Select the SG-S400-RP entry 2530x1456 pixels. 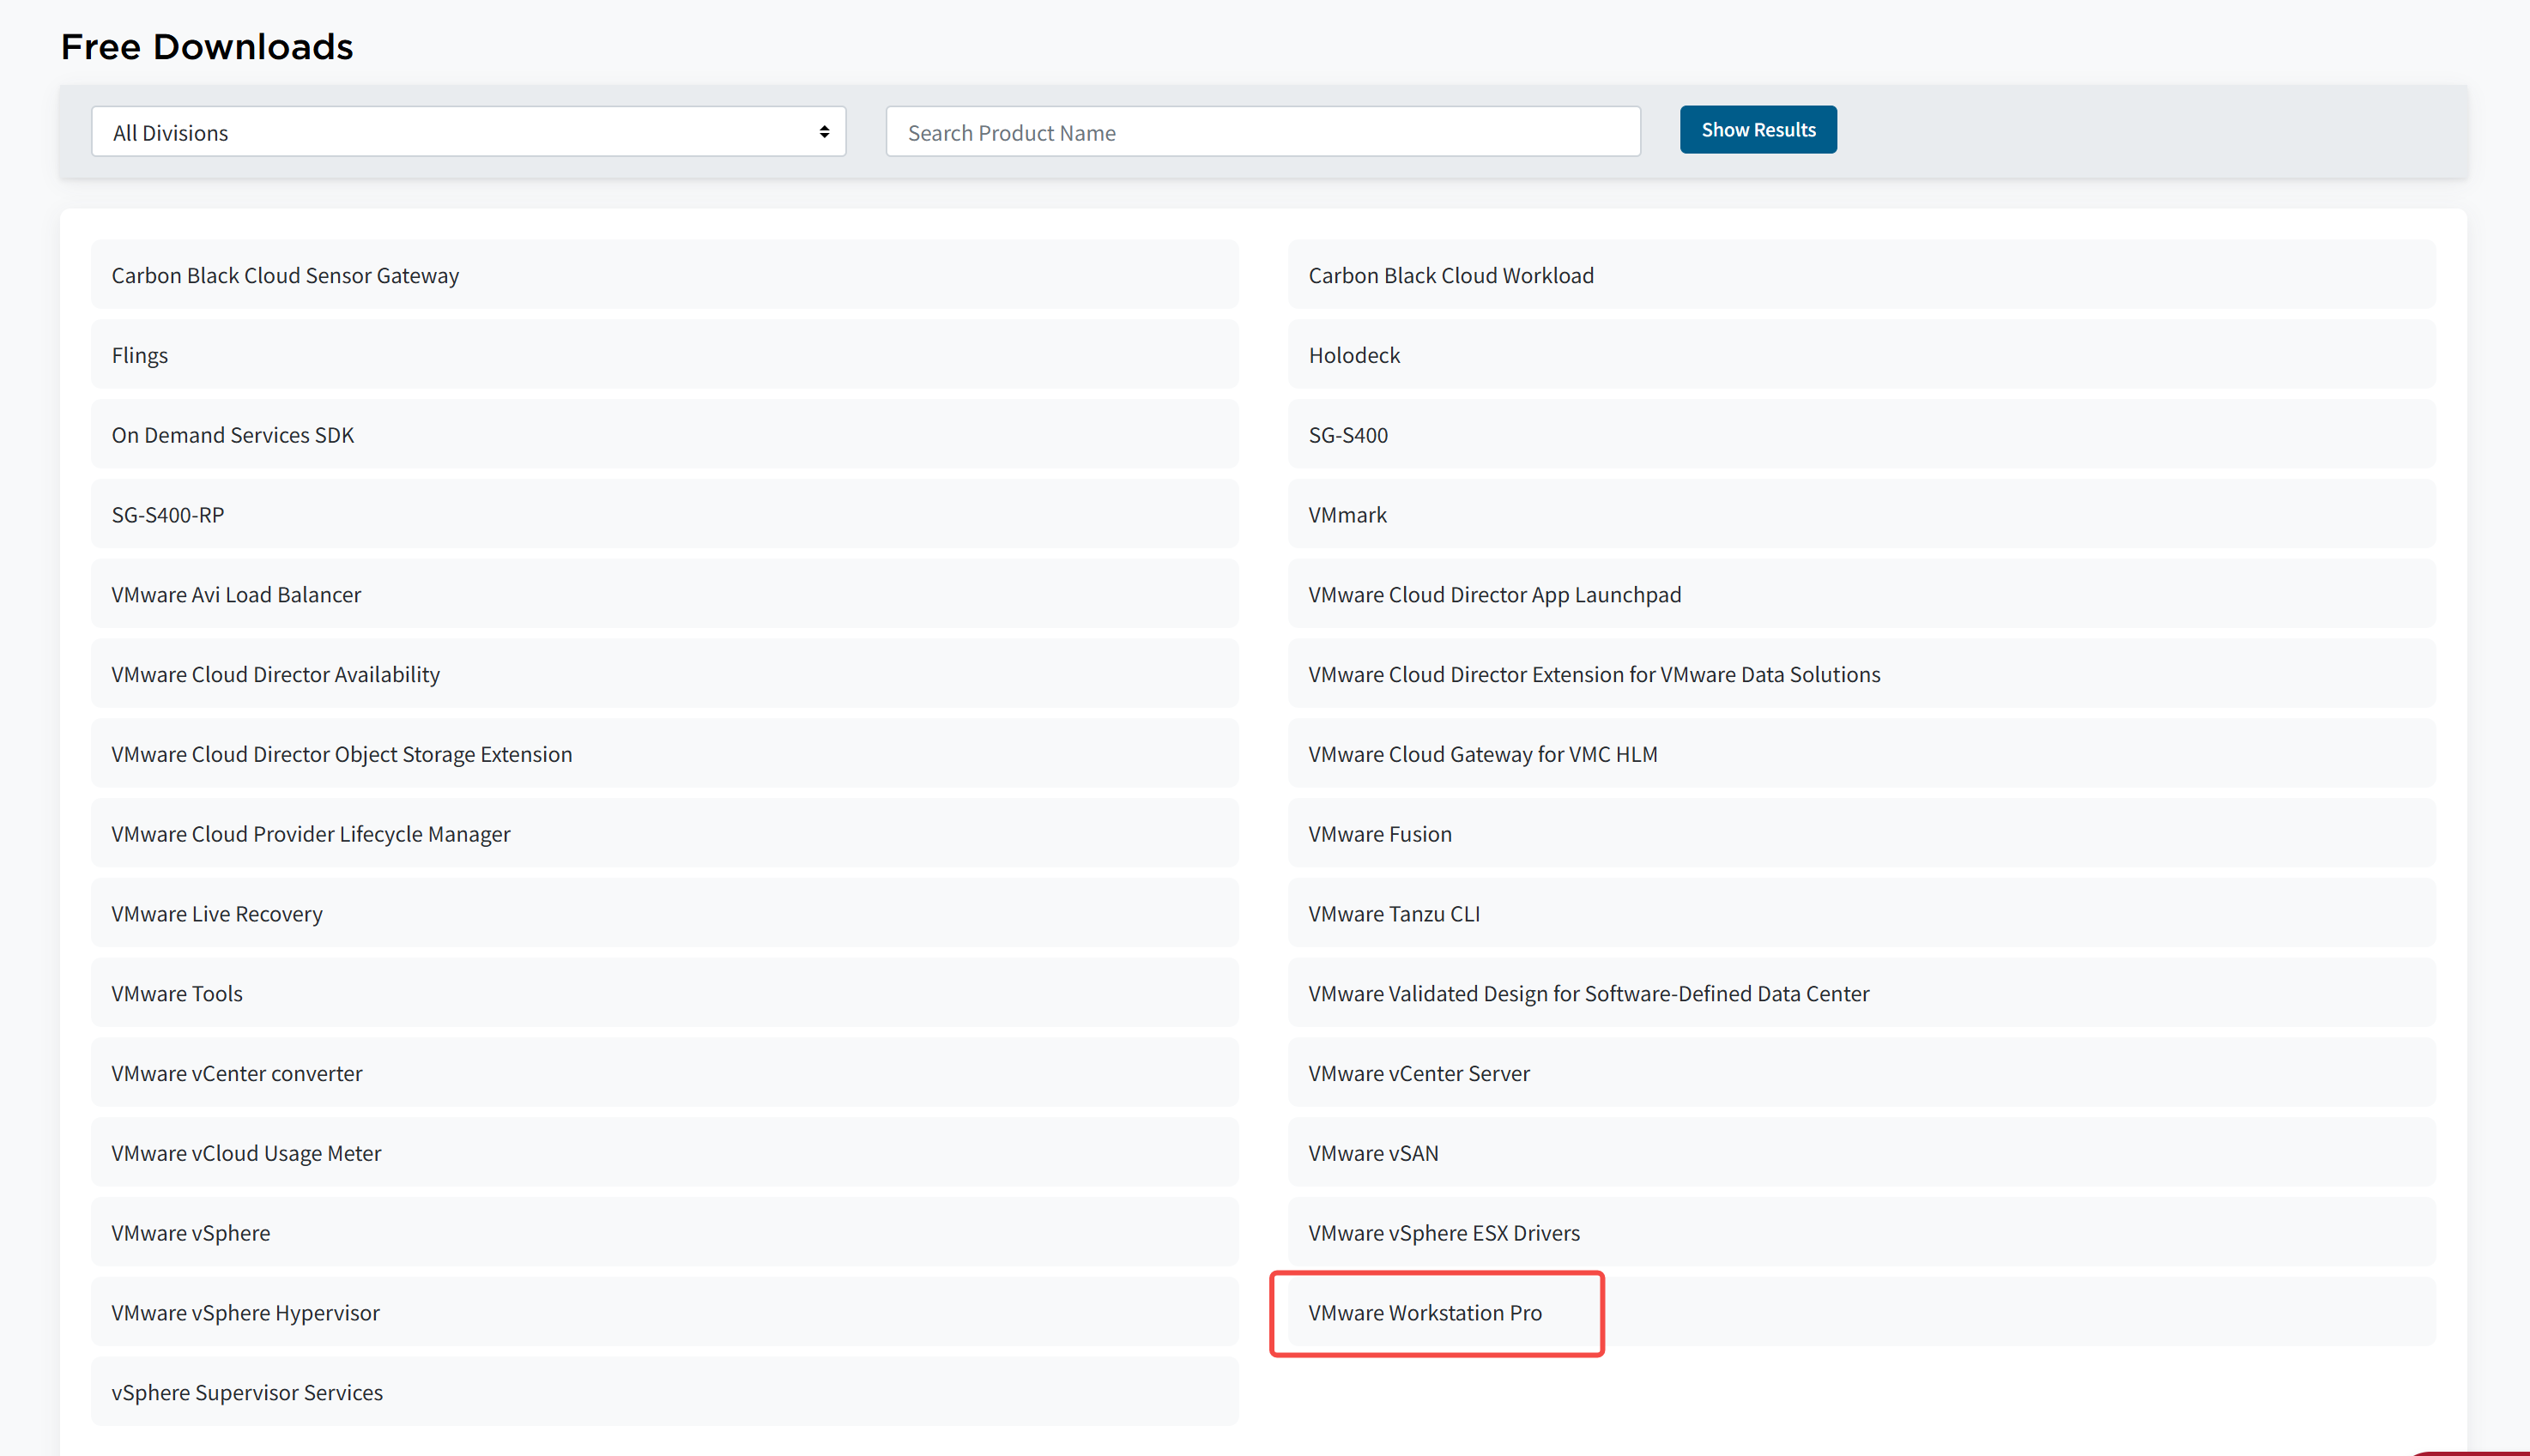[664, 515]
